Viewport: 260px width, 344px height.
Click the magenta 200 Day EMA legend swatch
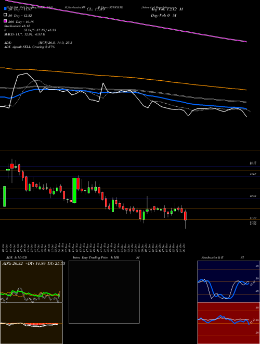click(5, 21)
